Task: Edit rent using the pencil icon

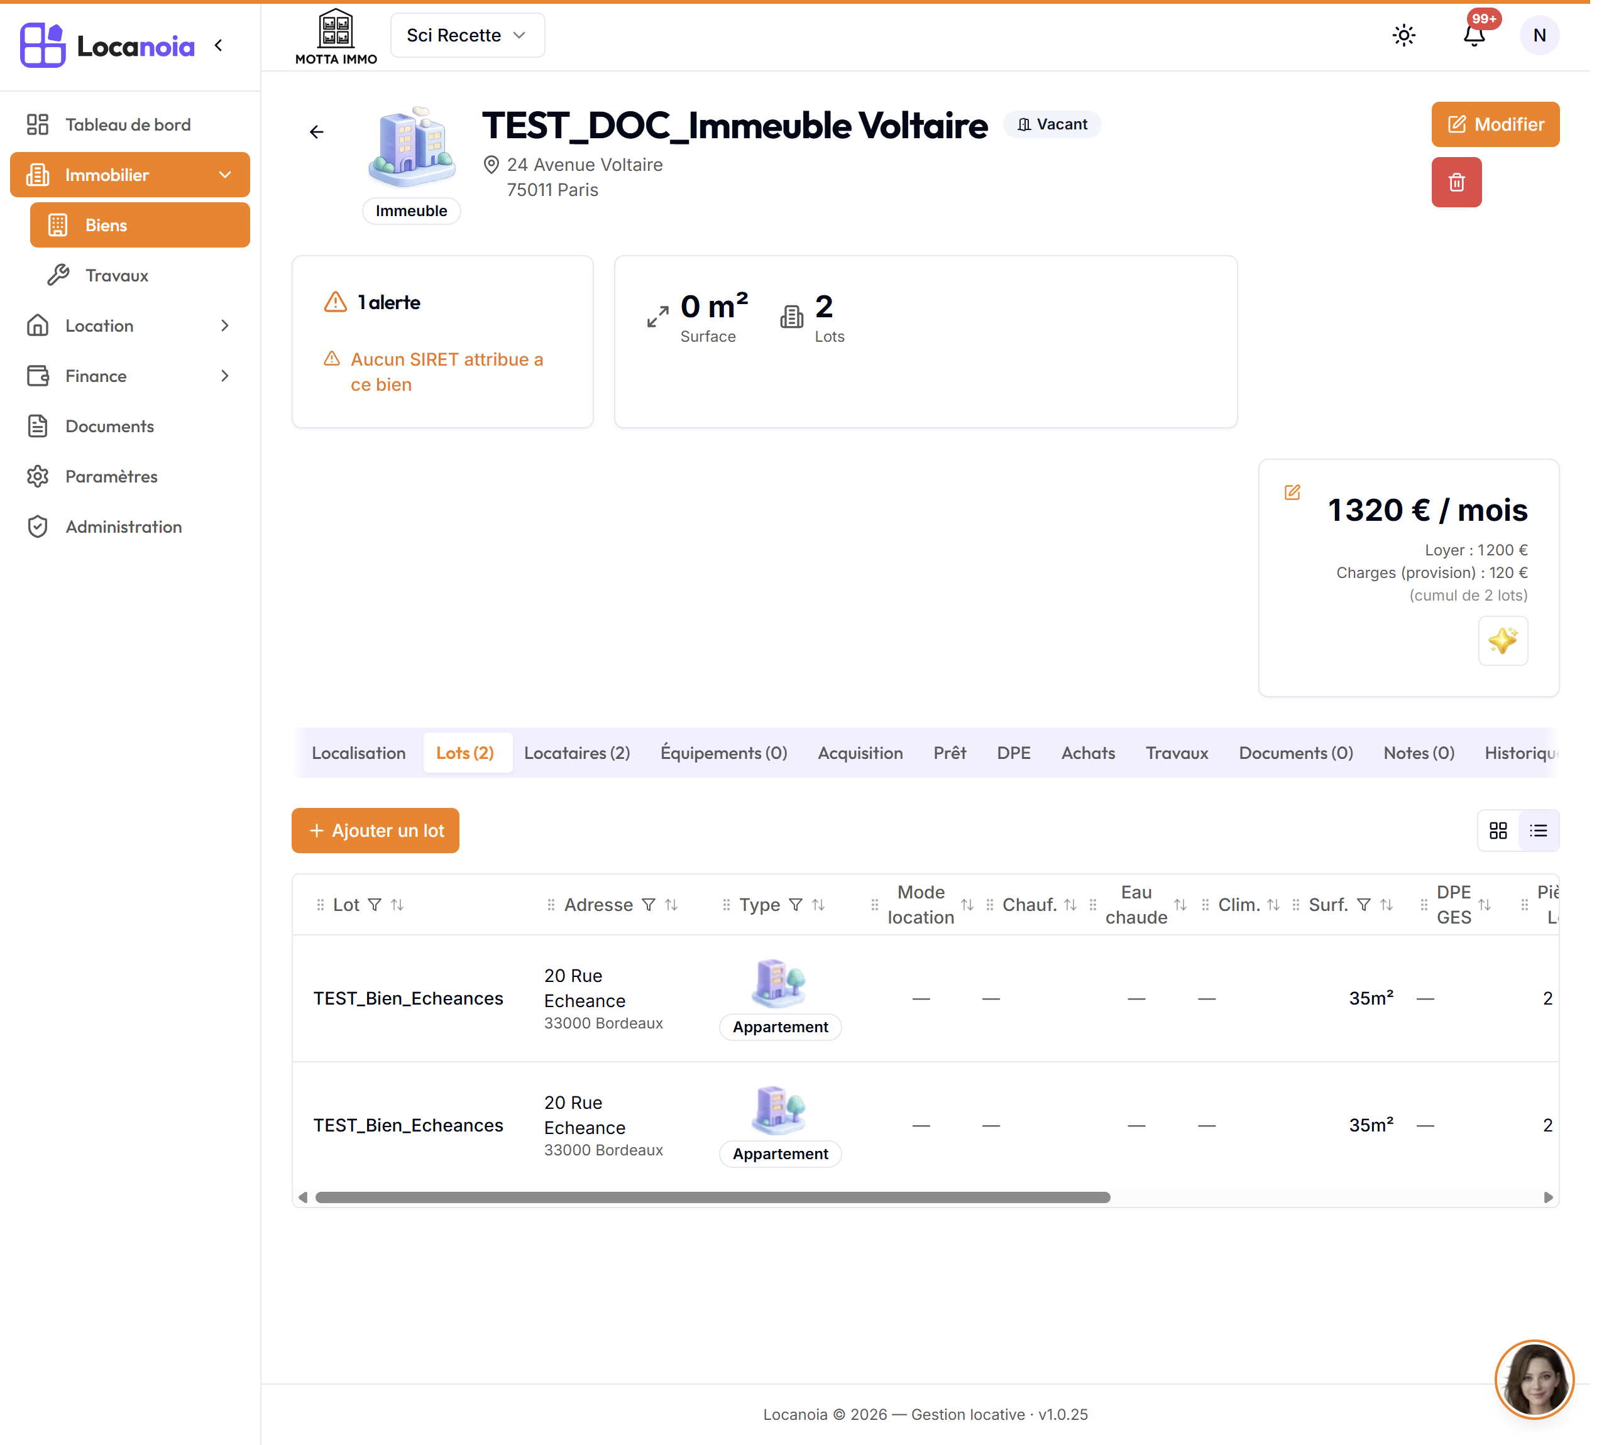Action: coord(1292,493)
